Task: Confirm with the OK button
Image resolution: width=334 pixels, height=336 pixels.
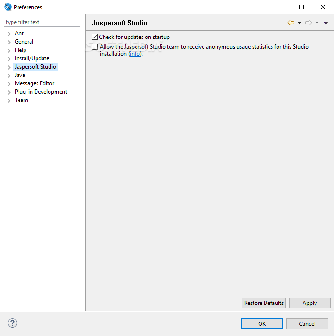Action: coord(262,323)
